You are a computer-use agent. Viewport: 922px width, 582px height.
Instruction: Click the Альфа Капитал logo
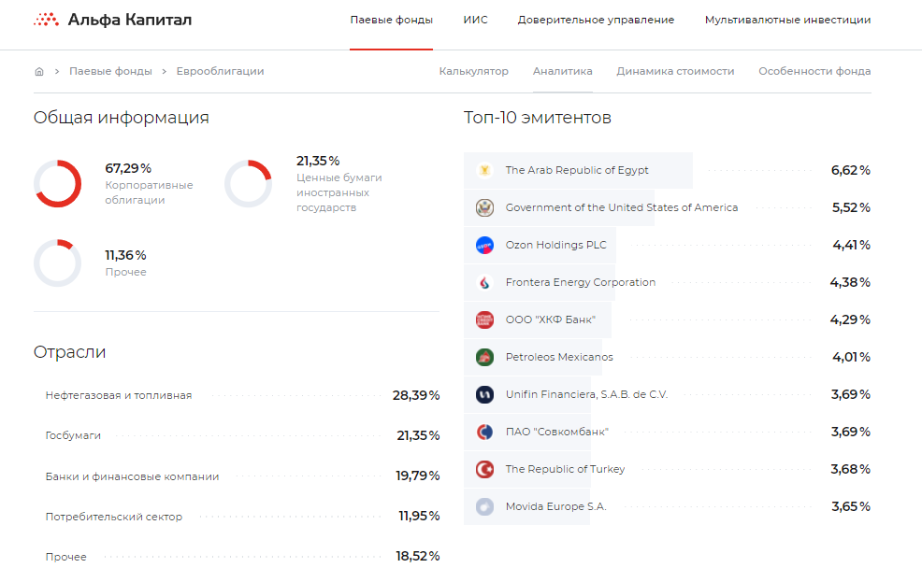click(x=113, y=20)
